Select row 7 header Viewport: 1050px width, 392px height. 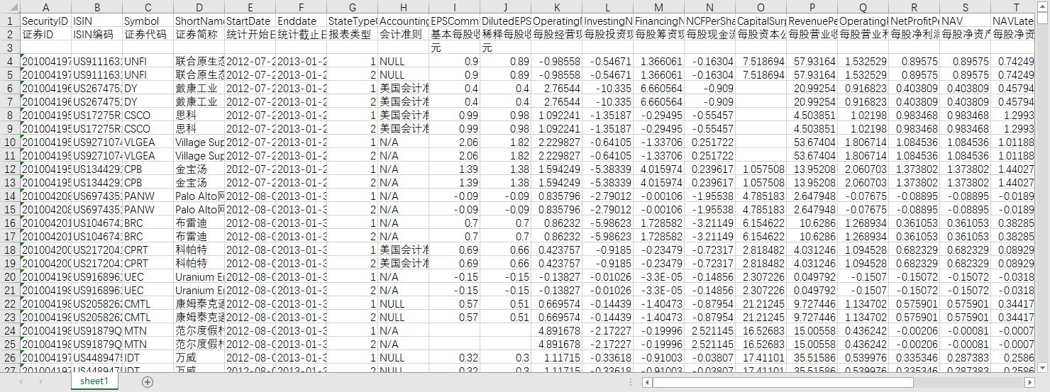10,101
